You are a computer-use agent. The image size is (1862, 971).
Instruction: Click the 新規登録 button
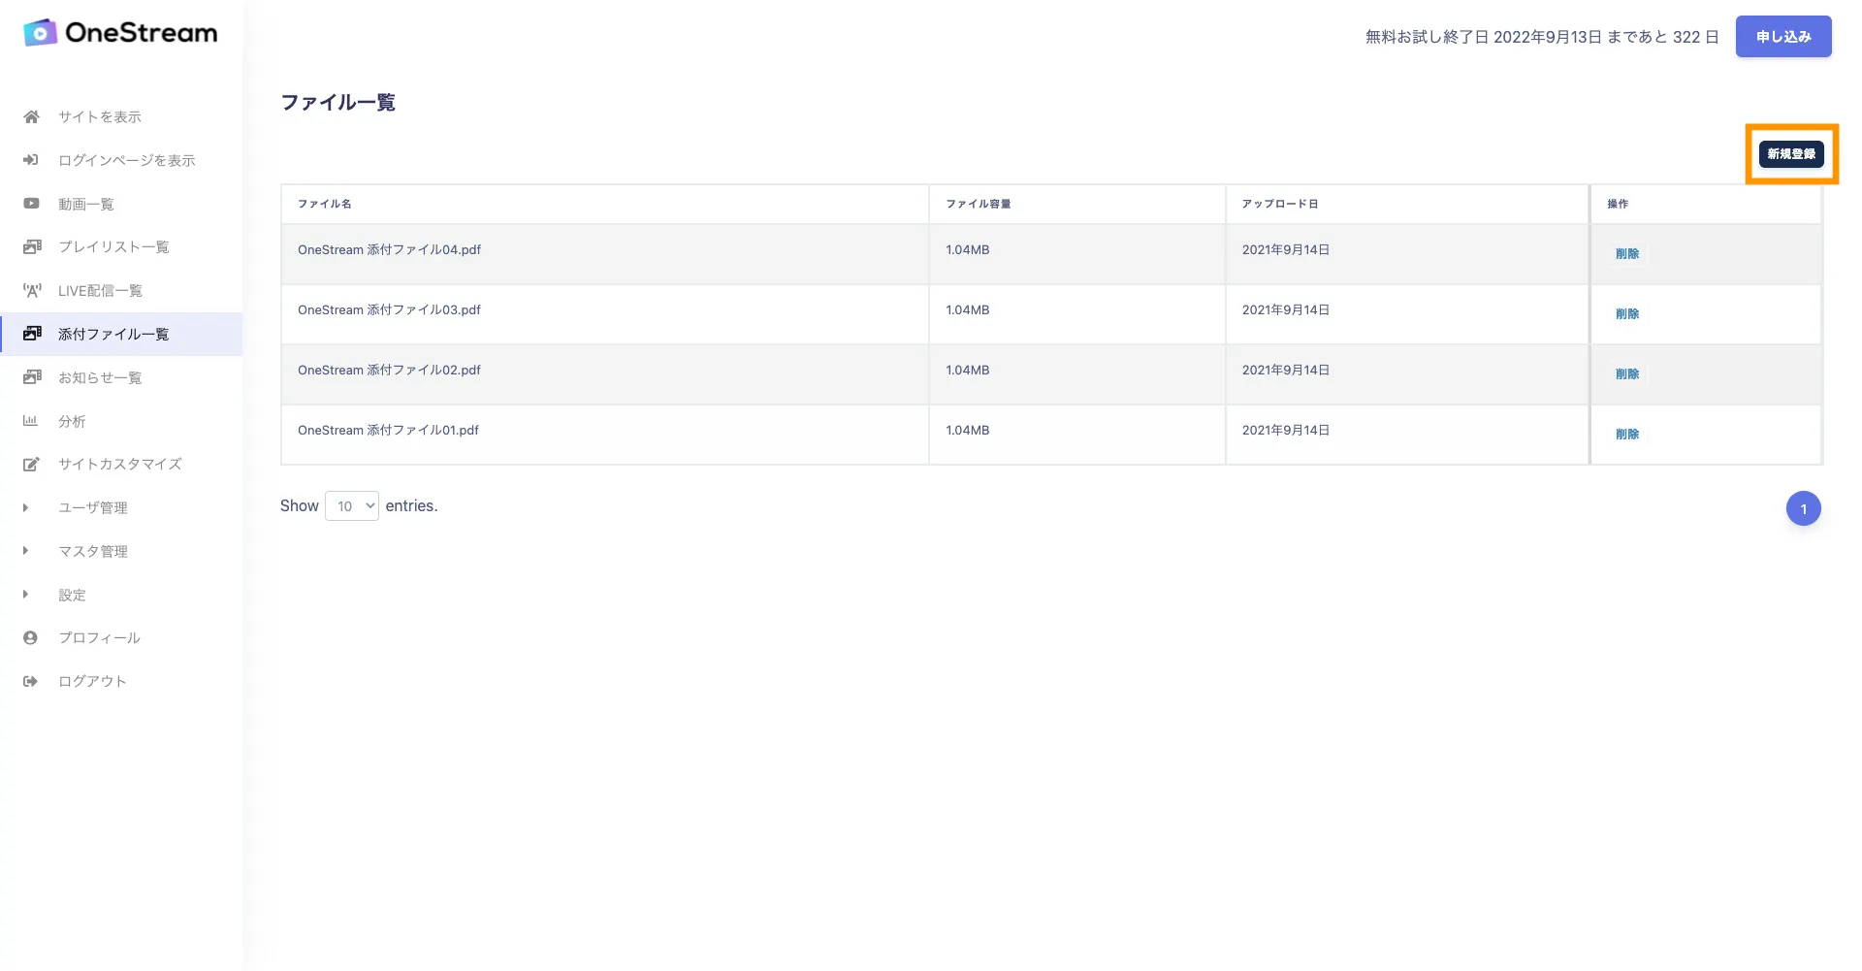point(1791,154)
